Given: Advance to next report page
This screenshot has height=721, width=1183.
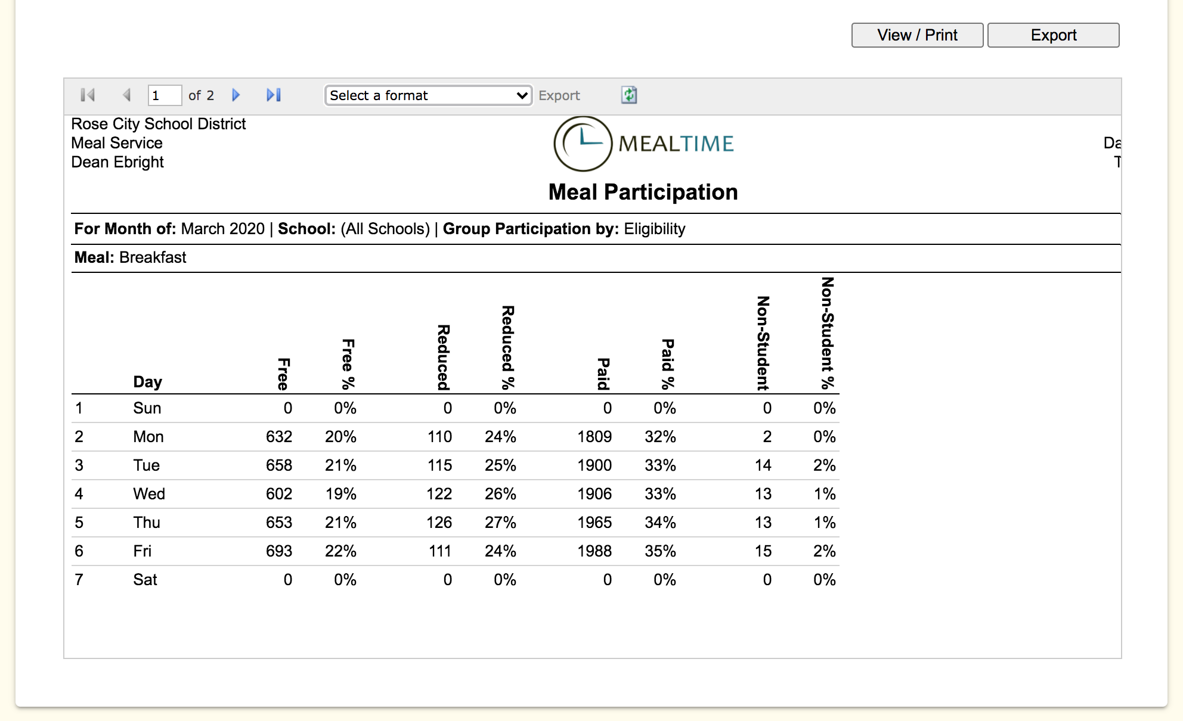Looking at the screenshot, I should pos(236,95).
